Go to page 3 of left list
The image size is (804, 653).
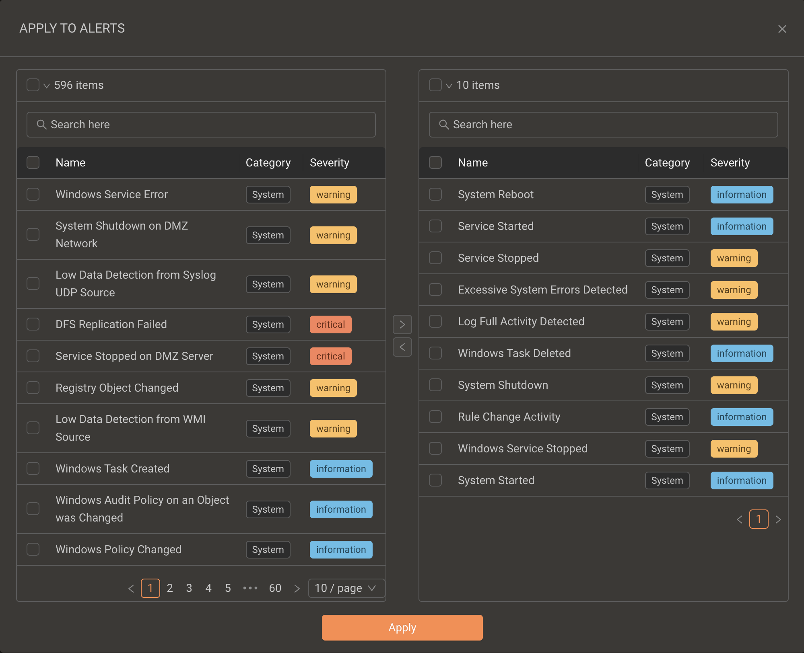(189, 588)
